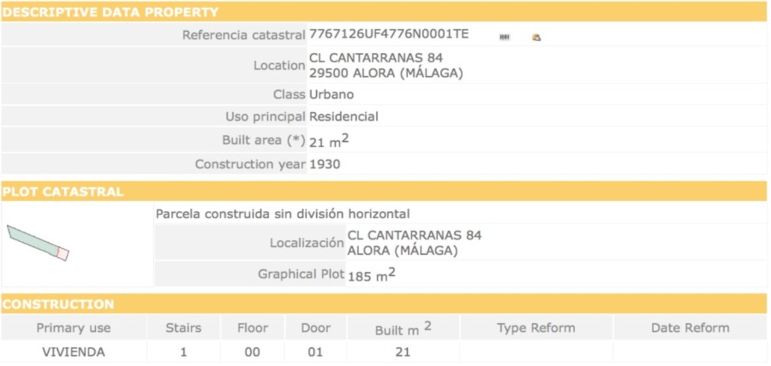The image size is (771, 366).
Task: Click the VIVIENDA cell in the construction table
Action: (73, 352)
